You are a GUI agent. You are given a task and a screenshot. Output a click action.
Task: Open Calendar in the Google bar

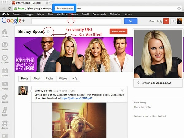click(115, 14)
